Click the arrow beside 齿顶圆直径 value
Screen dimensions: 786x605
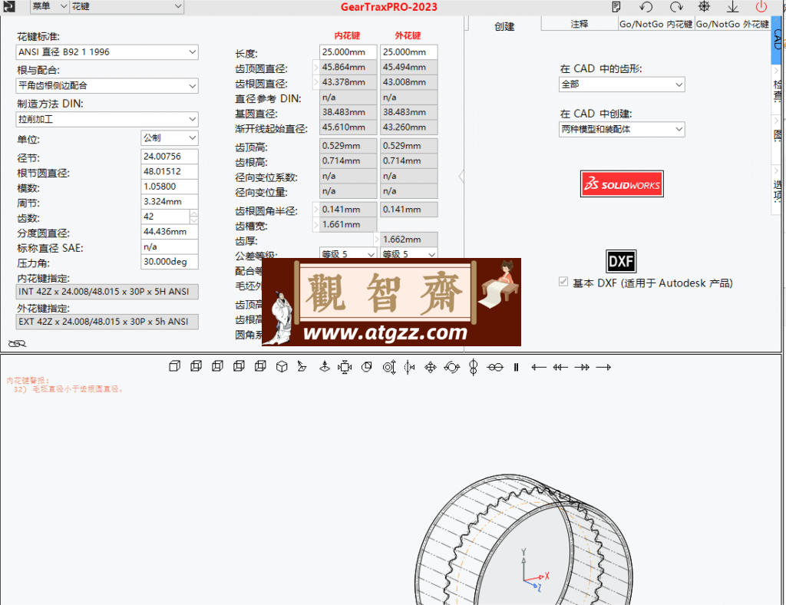pos(315,67)
